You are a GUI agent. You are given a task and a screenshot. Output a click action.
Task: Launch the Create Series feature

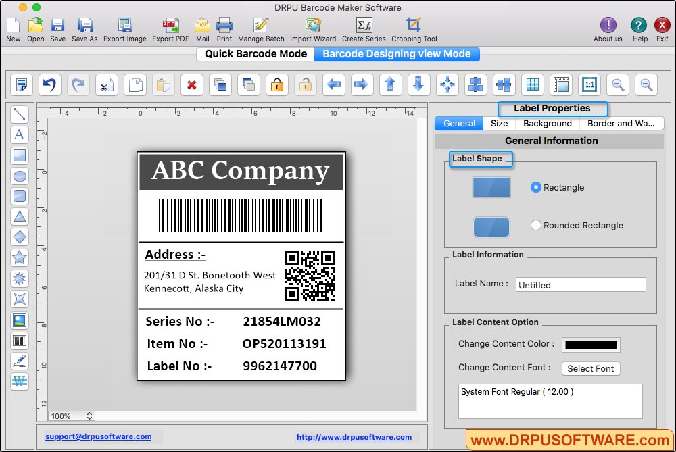(x=364, y=28)
